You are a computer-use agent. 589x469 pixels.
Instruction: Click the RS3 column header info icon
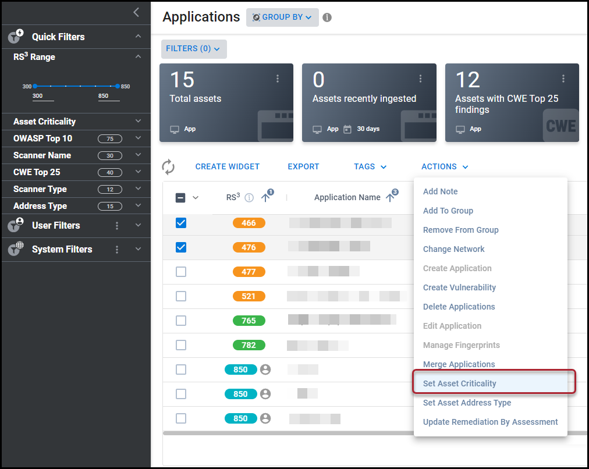249,197
